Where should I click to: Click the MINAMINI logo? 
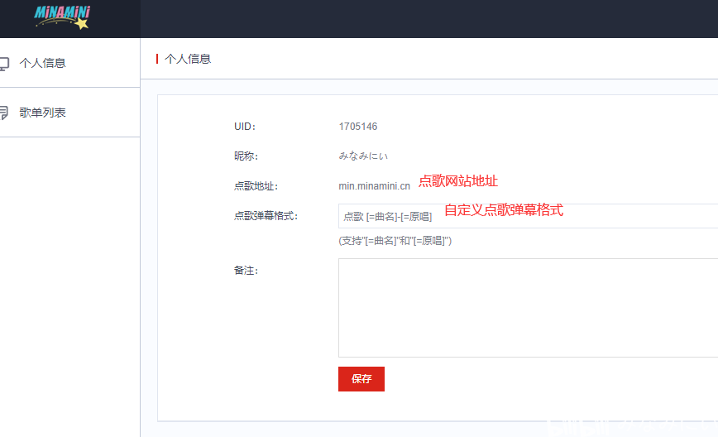(63, 17)
